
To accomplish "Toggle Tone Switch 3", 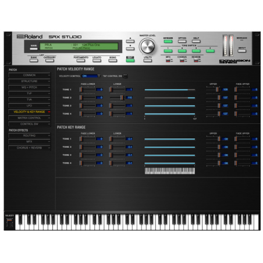I will point(196,51).
